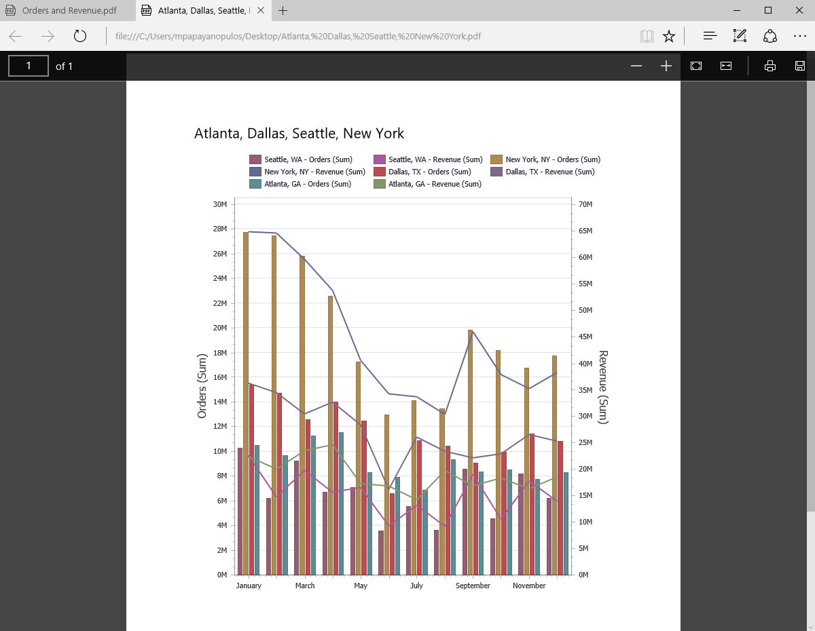Open the More actions ellipsis menu

(799, 36)
